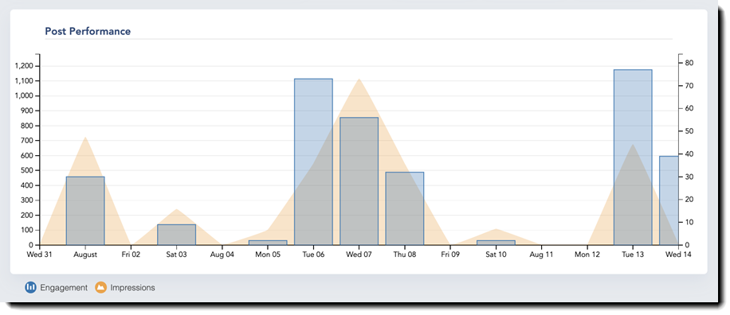This screenshot has height=315, width=730.
Task: Click the Mon 05 axis label
Action: pos(268,255)
